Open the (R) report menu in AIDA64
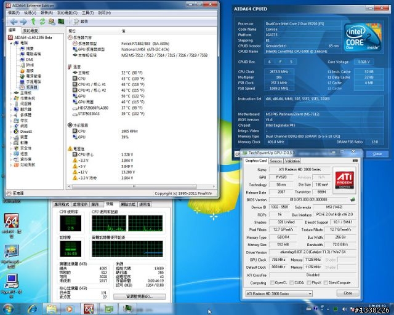Viewport: 394px width, 315px height. click(x=47, y=13)
